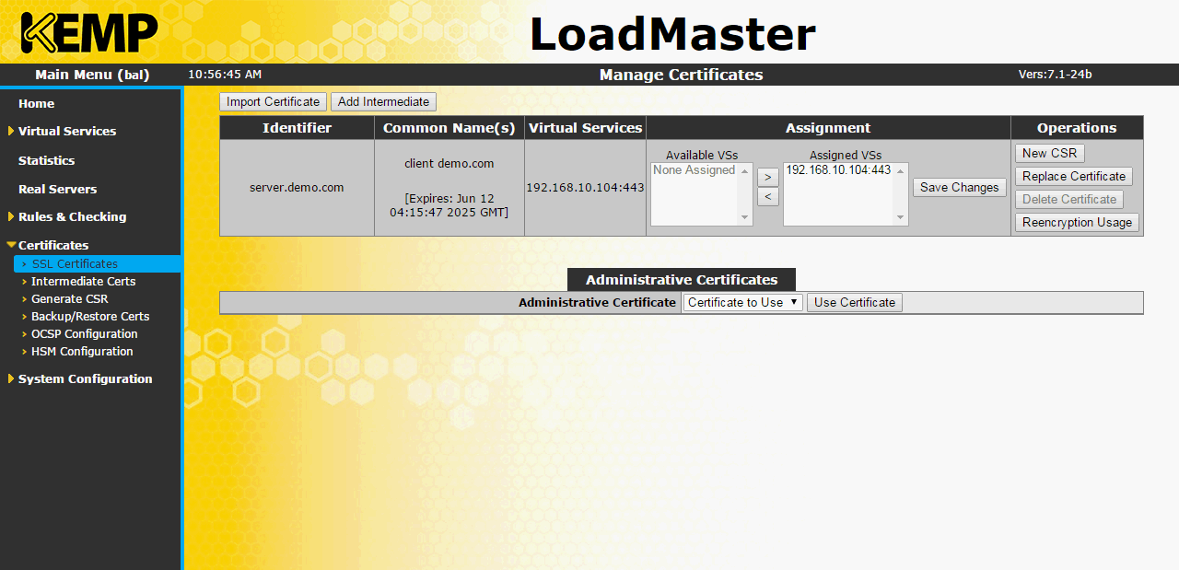The height and width of the screenshot is (570, 1179).
Task: Click the Manage Certificates page title
Action: click(681, 75)
